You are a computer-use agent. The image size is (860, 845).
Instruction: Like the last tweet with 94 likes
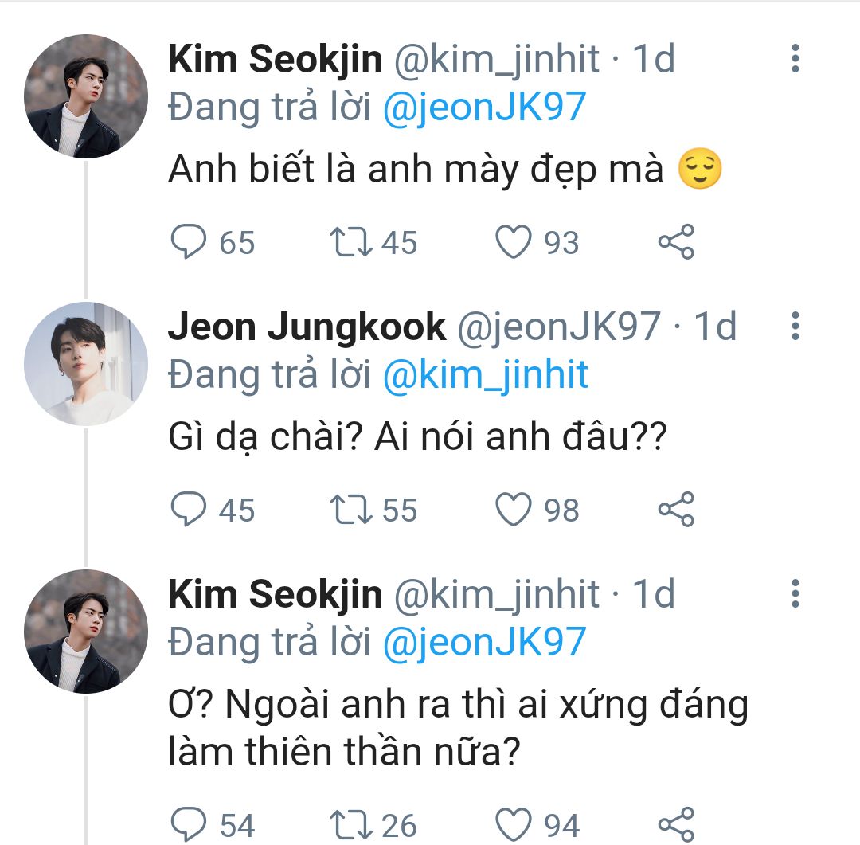(514, 825)
